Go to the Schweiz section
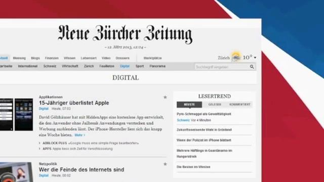 click(x=50, y=66)
